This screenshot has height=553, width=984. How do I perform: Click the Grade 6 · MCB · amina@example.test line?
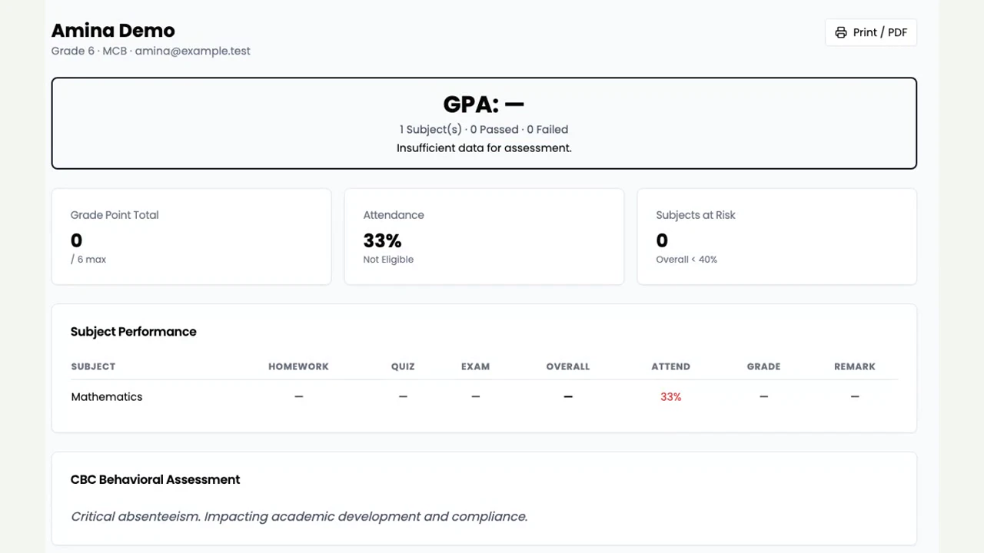tap(151, 51)
